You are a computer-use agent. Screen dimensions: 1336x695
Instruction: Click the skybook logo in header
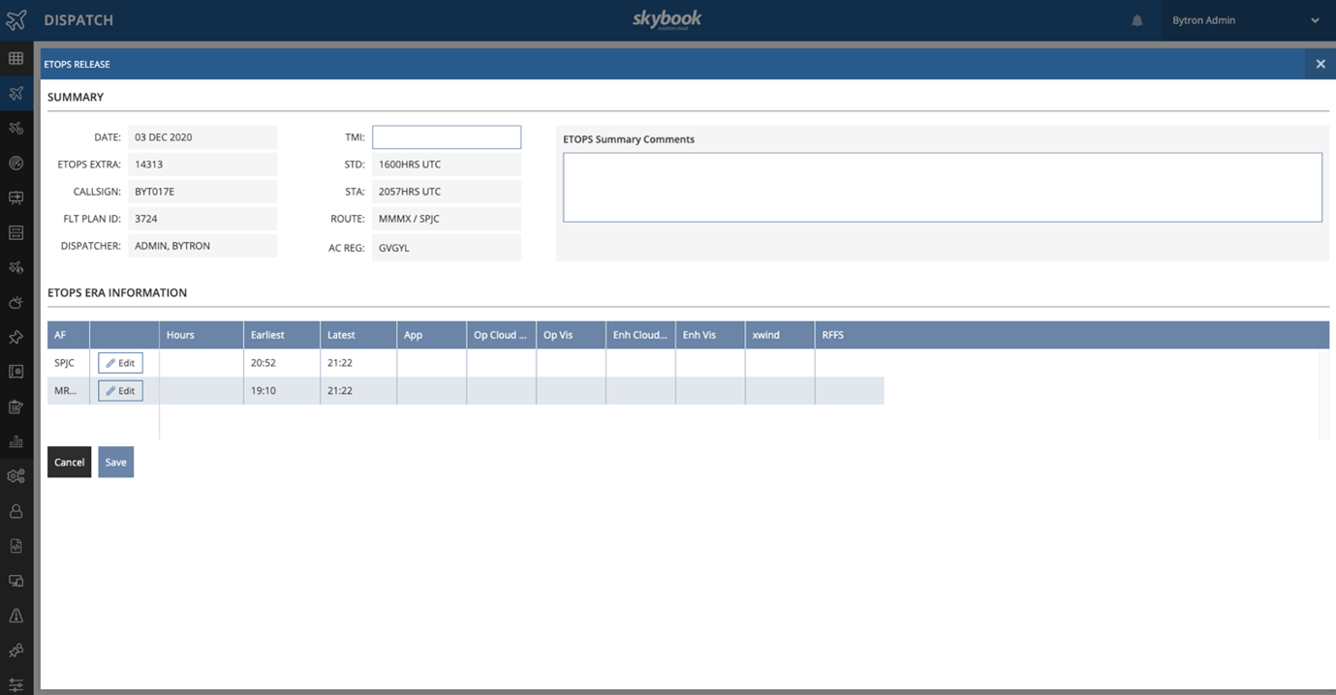coord(668,19)
